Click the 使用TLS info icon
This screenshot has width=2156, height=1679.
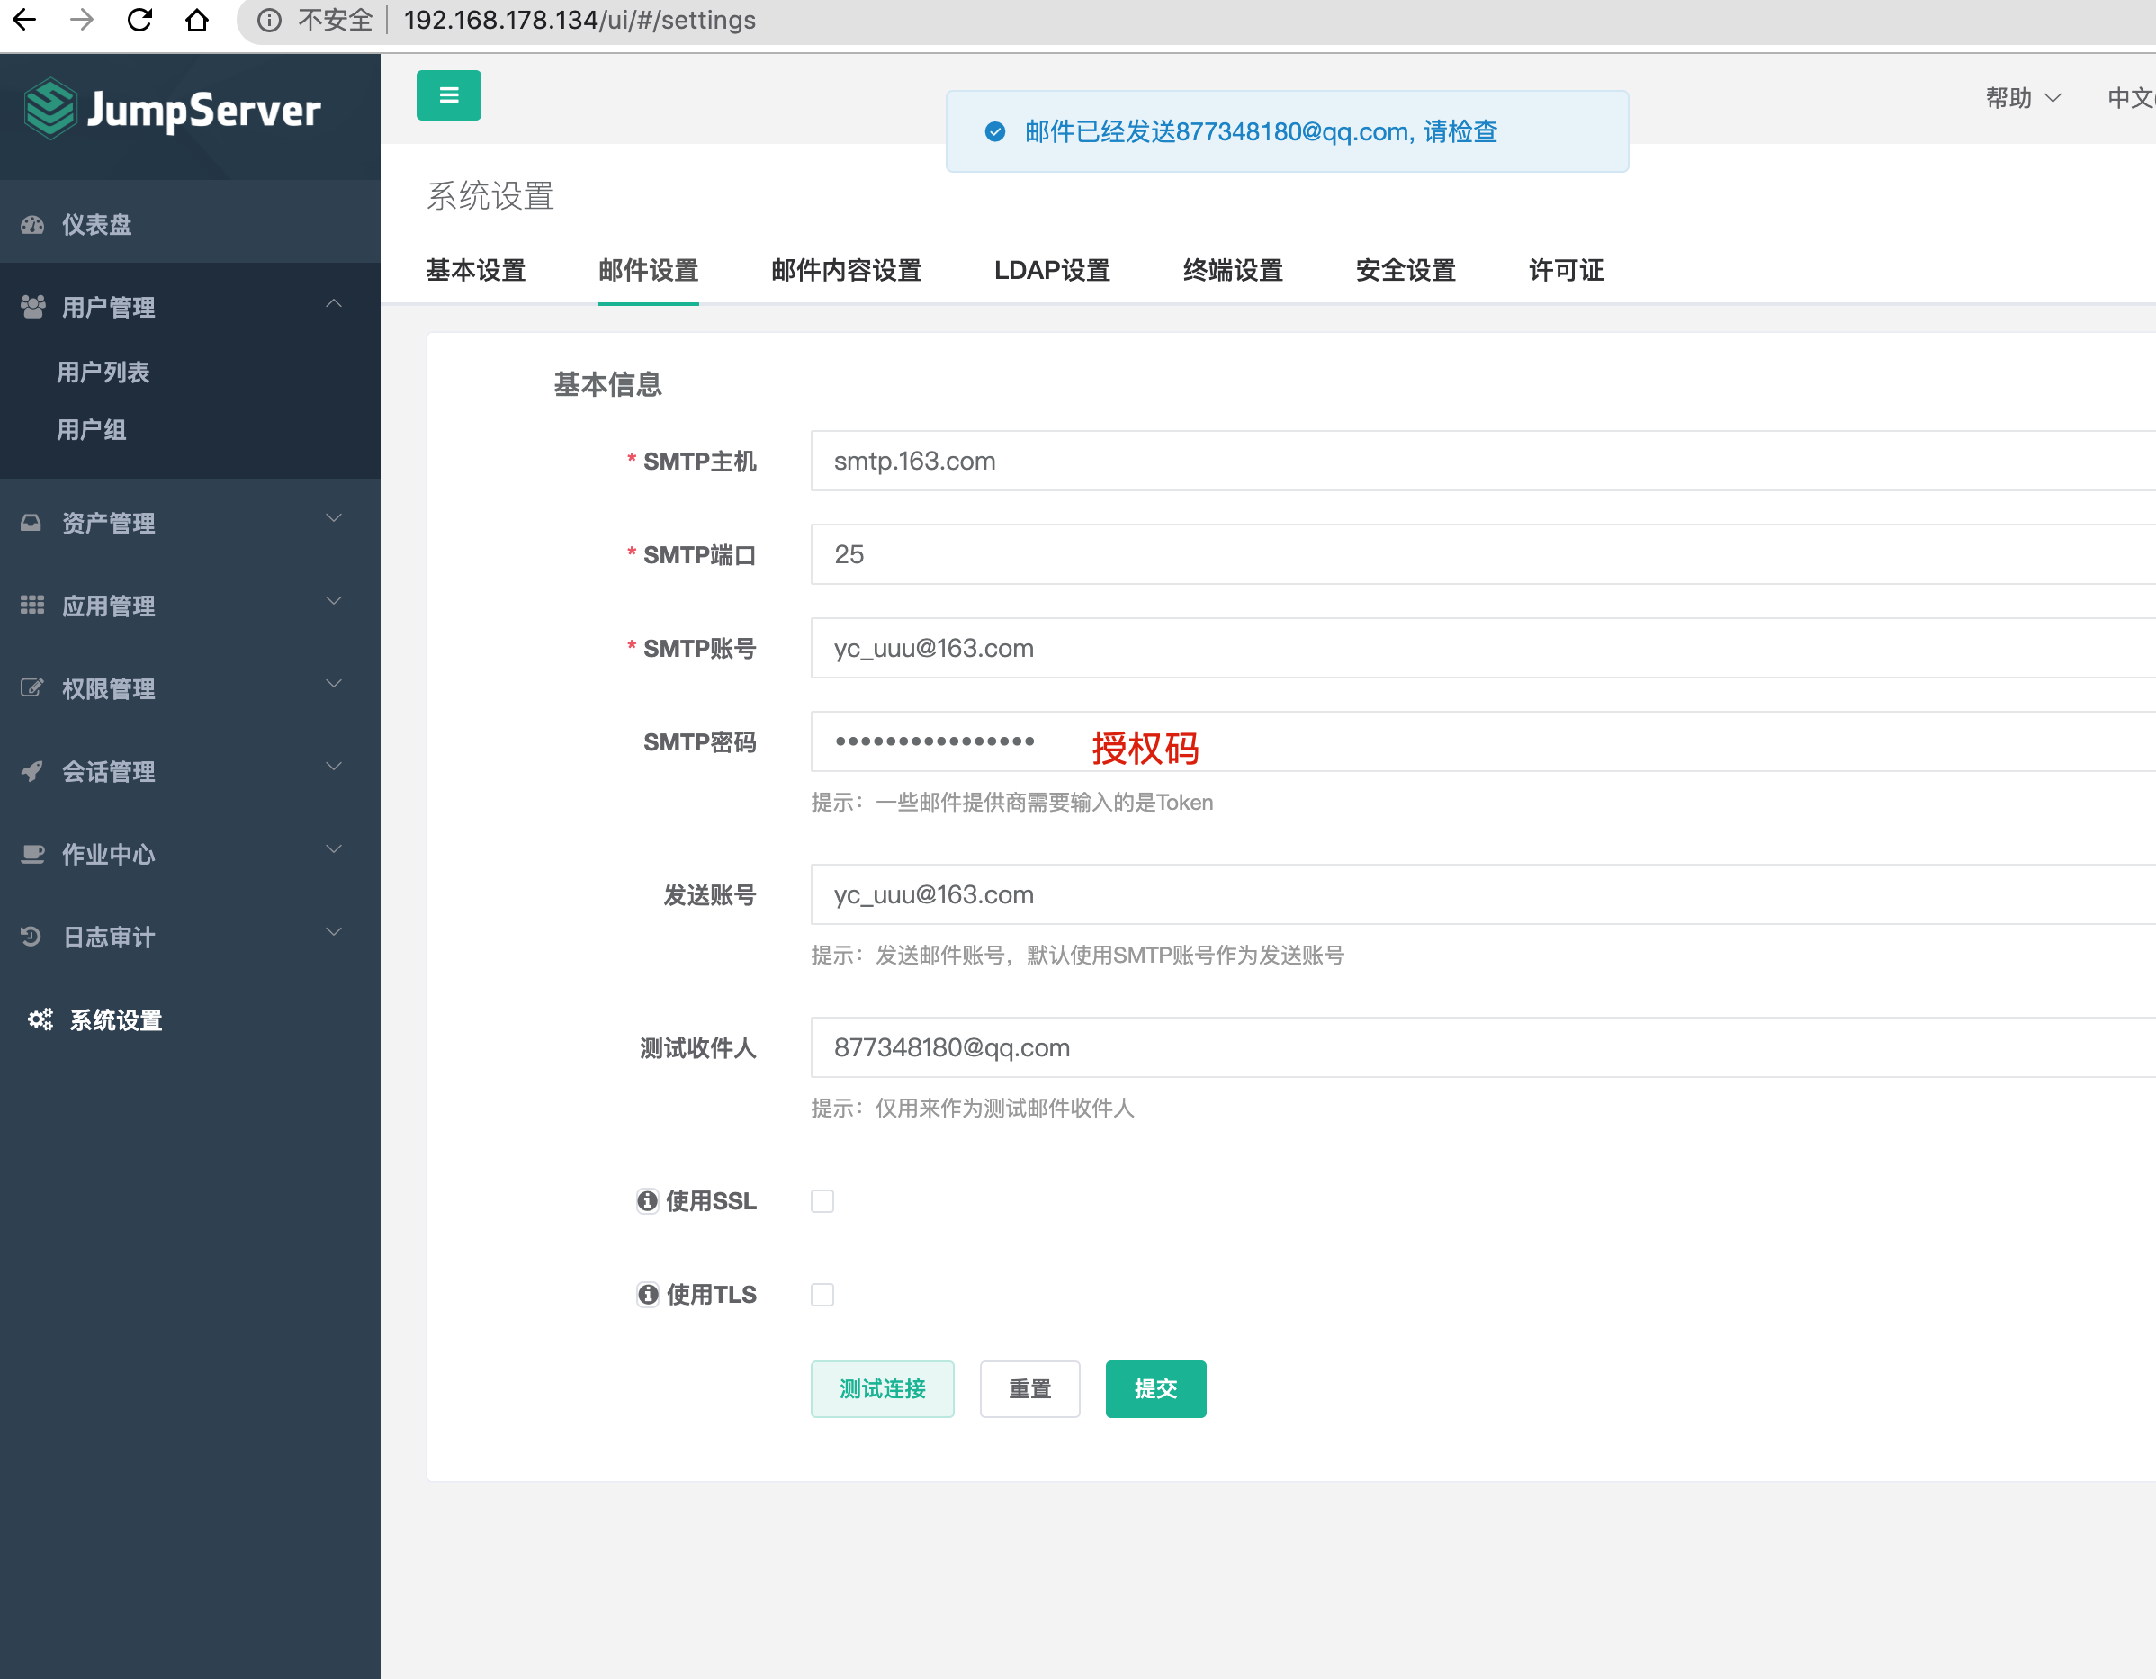click(648, 1295)
